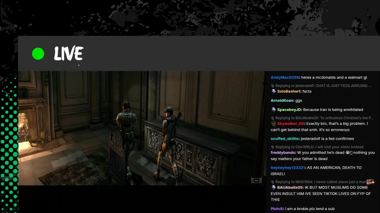
Task: Click the face emote beside the MHD1954 reply
Action: 370,182
